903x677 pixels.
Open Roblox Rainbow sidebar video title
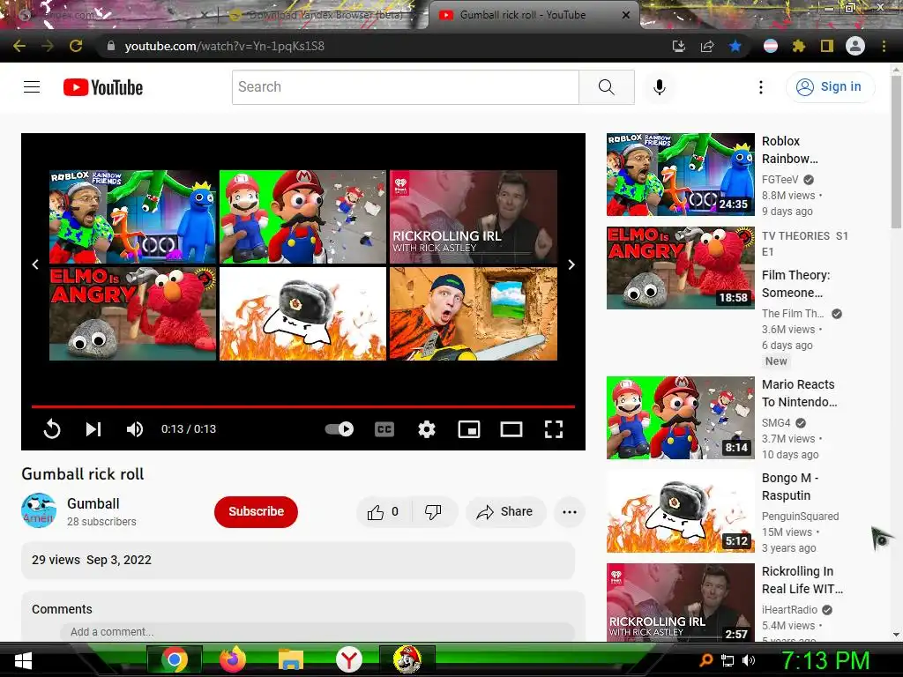[x=789, y=150]
